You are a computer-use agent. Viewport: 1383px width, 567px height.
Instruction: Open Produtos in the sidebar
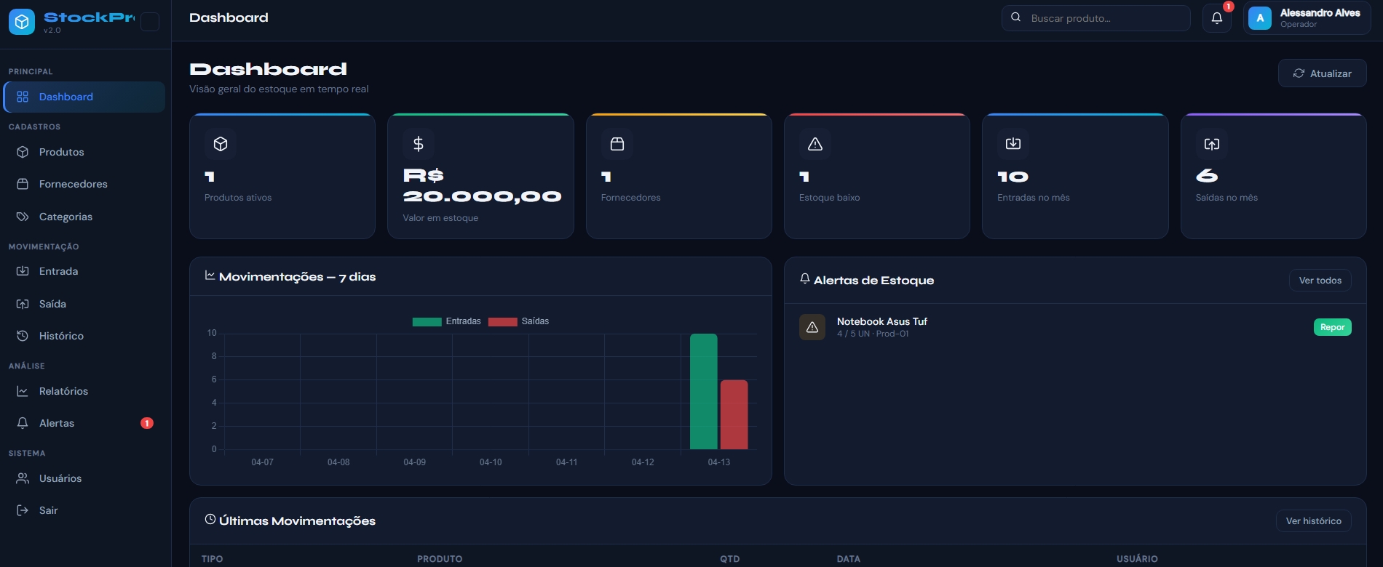coord(62,152)
